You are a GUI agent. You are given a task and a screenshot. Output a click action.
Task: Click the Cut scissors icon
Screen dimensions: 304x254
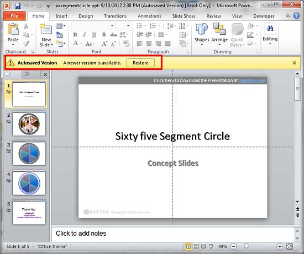click(x=26, y=26)
